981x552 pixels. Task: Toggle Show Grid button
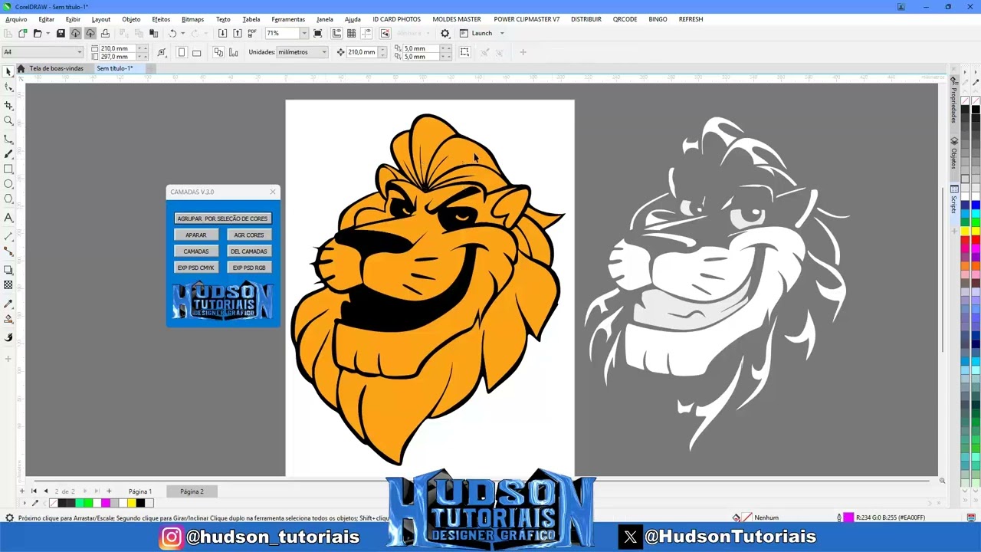(351, 33)
